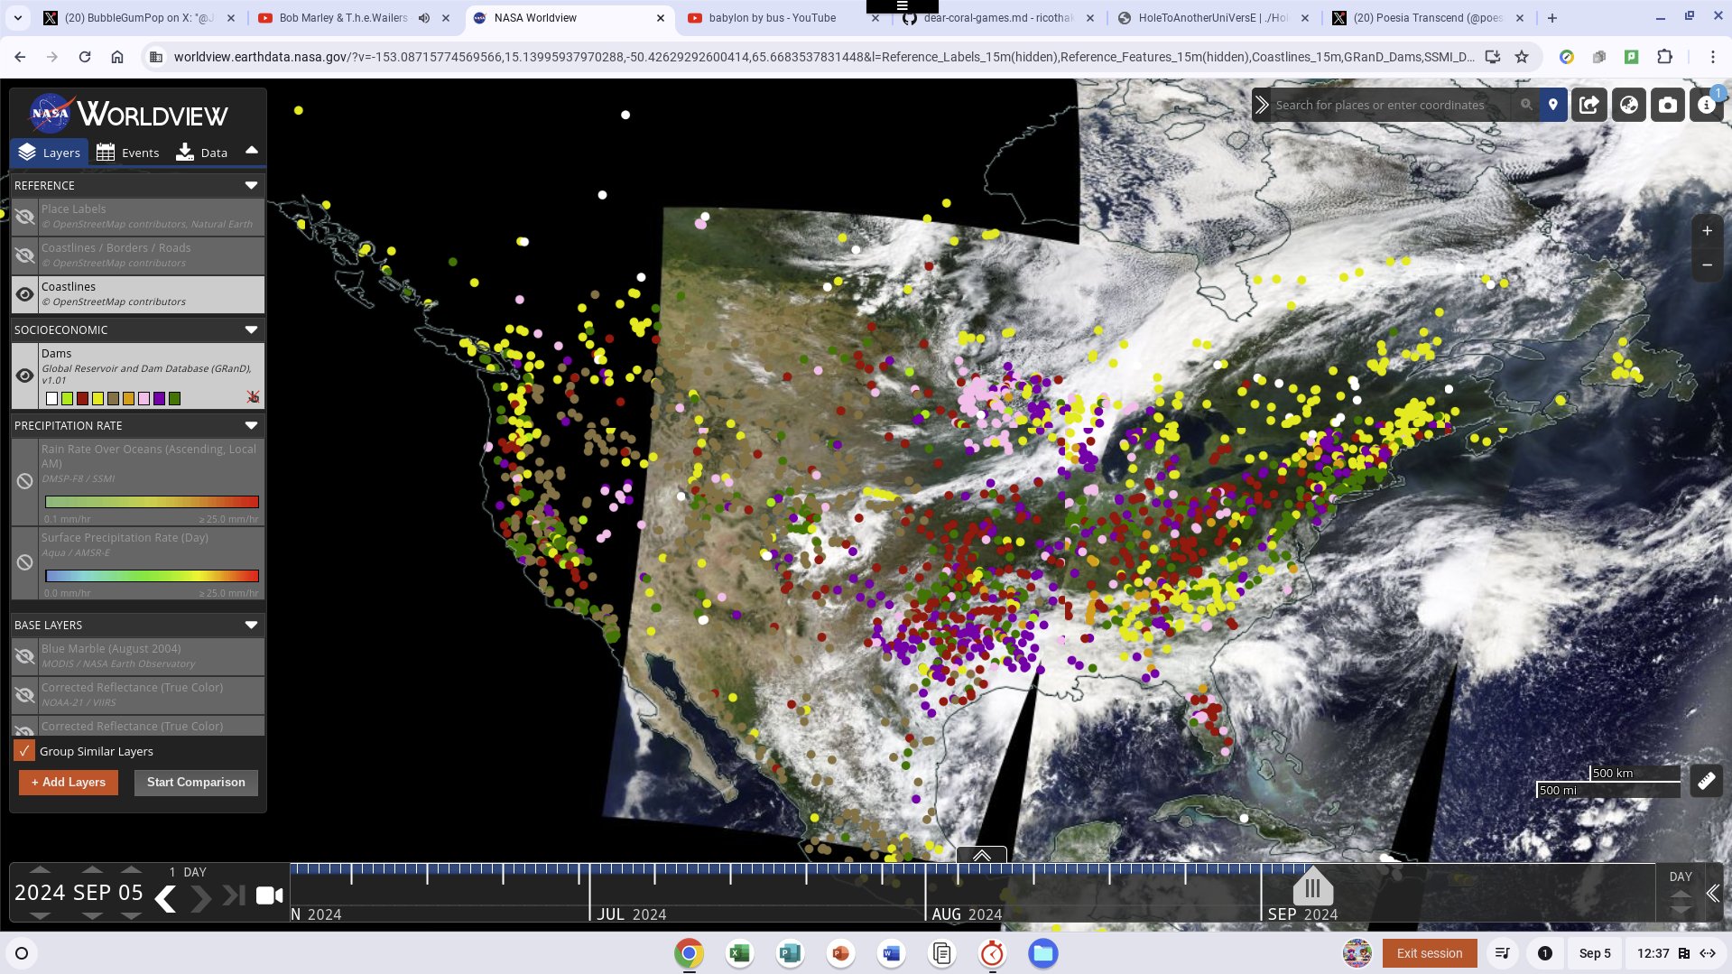Bookmark this page with star icon
Viewport: 1732px width, 974px height.
coord(1522,57)
